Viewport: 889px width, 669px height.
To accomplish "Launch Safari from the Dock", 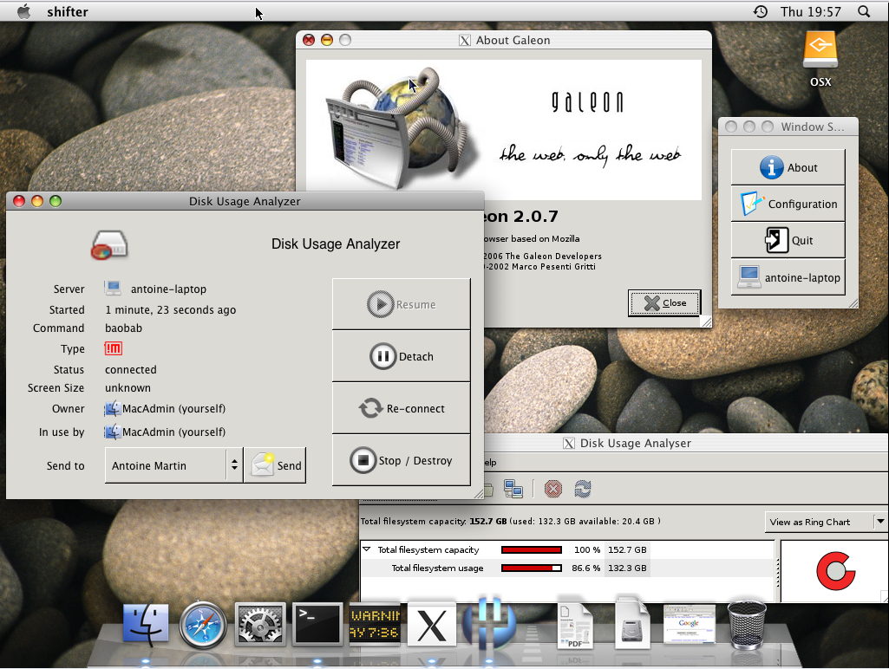I will [203, 625].
